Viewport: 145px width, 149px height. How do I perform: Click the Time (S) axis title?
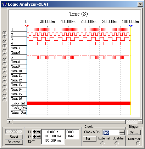[x=78, y=14]
